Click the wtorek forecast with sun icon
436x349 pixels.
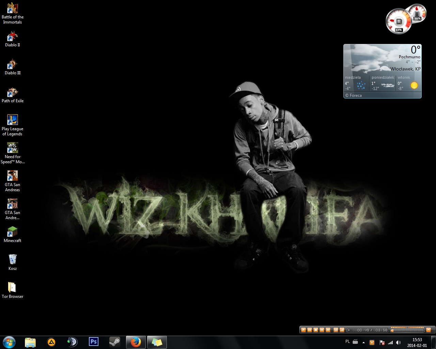coord(409,83)
